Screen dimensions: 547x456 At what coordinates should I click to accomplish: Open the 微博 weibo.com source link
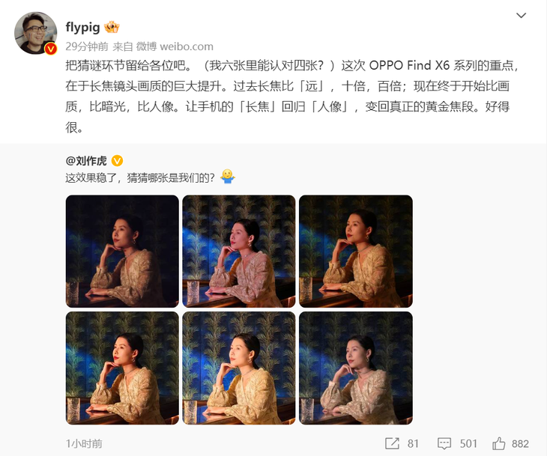(x=175, y=46)
